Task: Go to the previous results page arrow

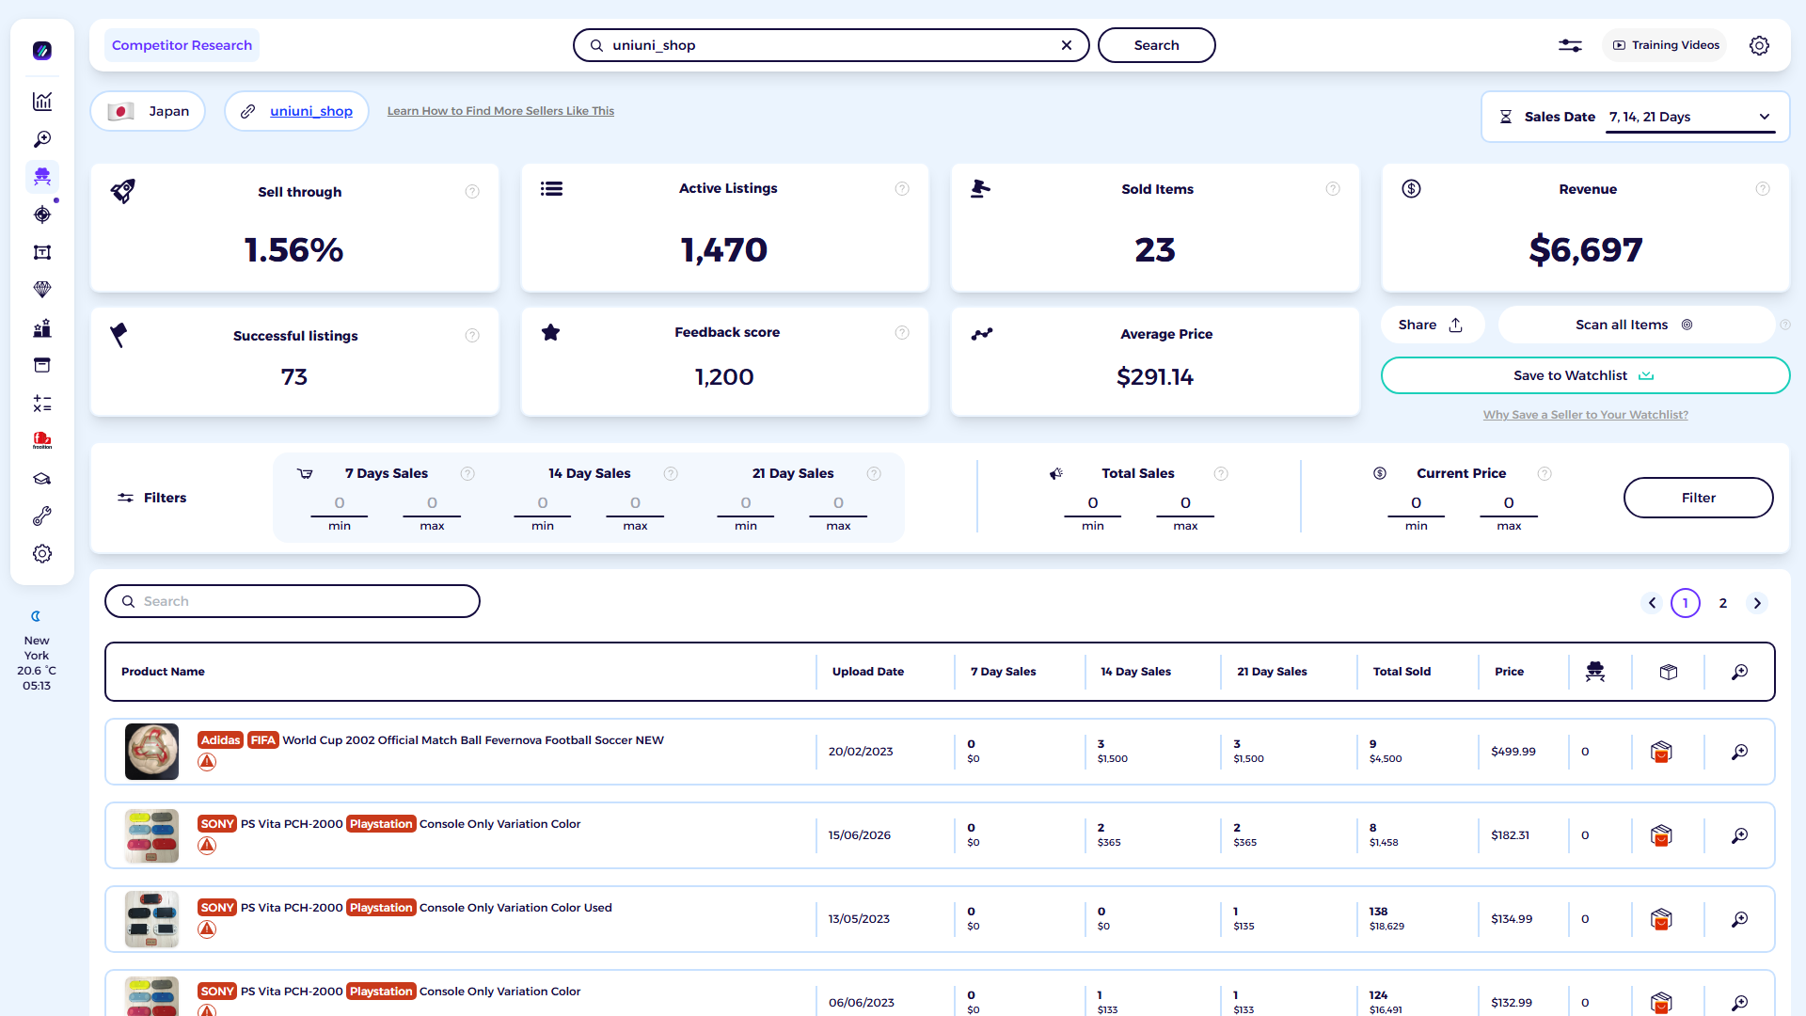Action: coord(1652,603)
